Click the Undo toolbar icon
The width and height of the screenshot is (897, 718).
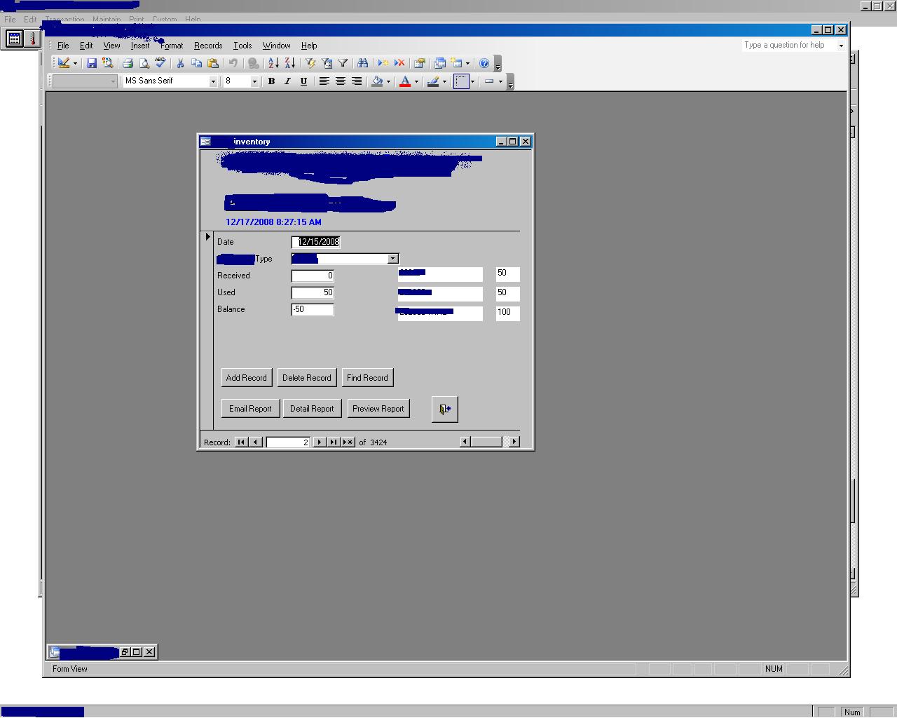pos(233,63)
